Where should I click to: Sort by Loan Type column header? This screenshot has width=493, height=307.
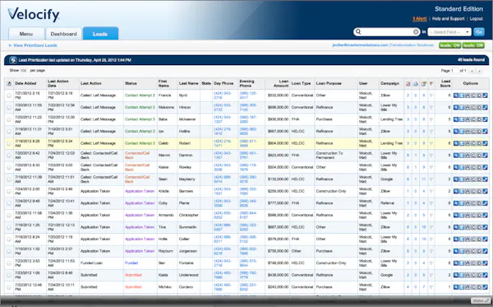pyautogui.click(x=301, y=83)
